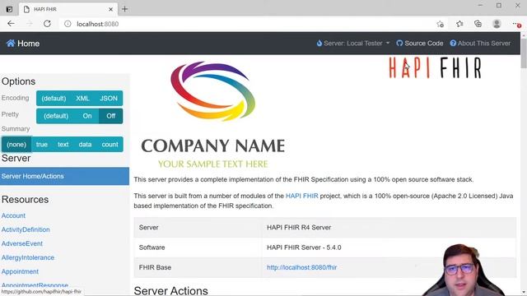Select the HAPI FHIR browser tab
527x296 pixels.
tap(68, 9)
